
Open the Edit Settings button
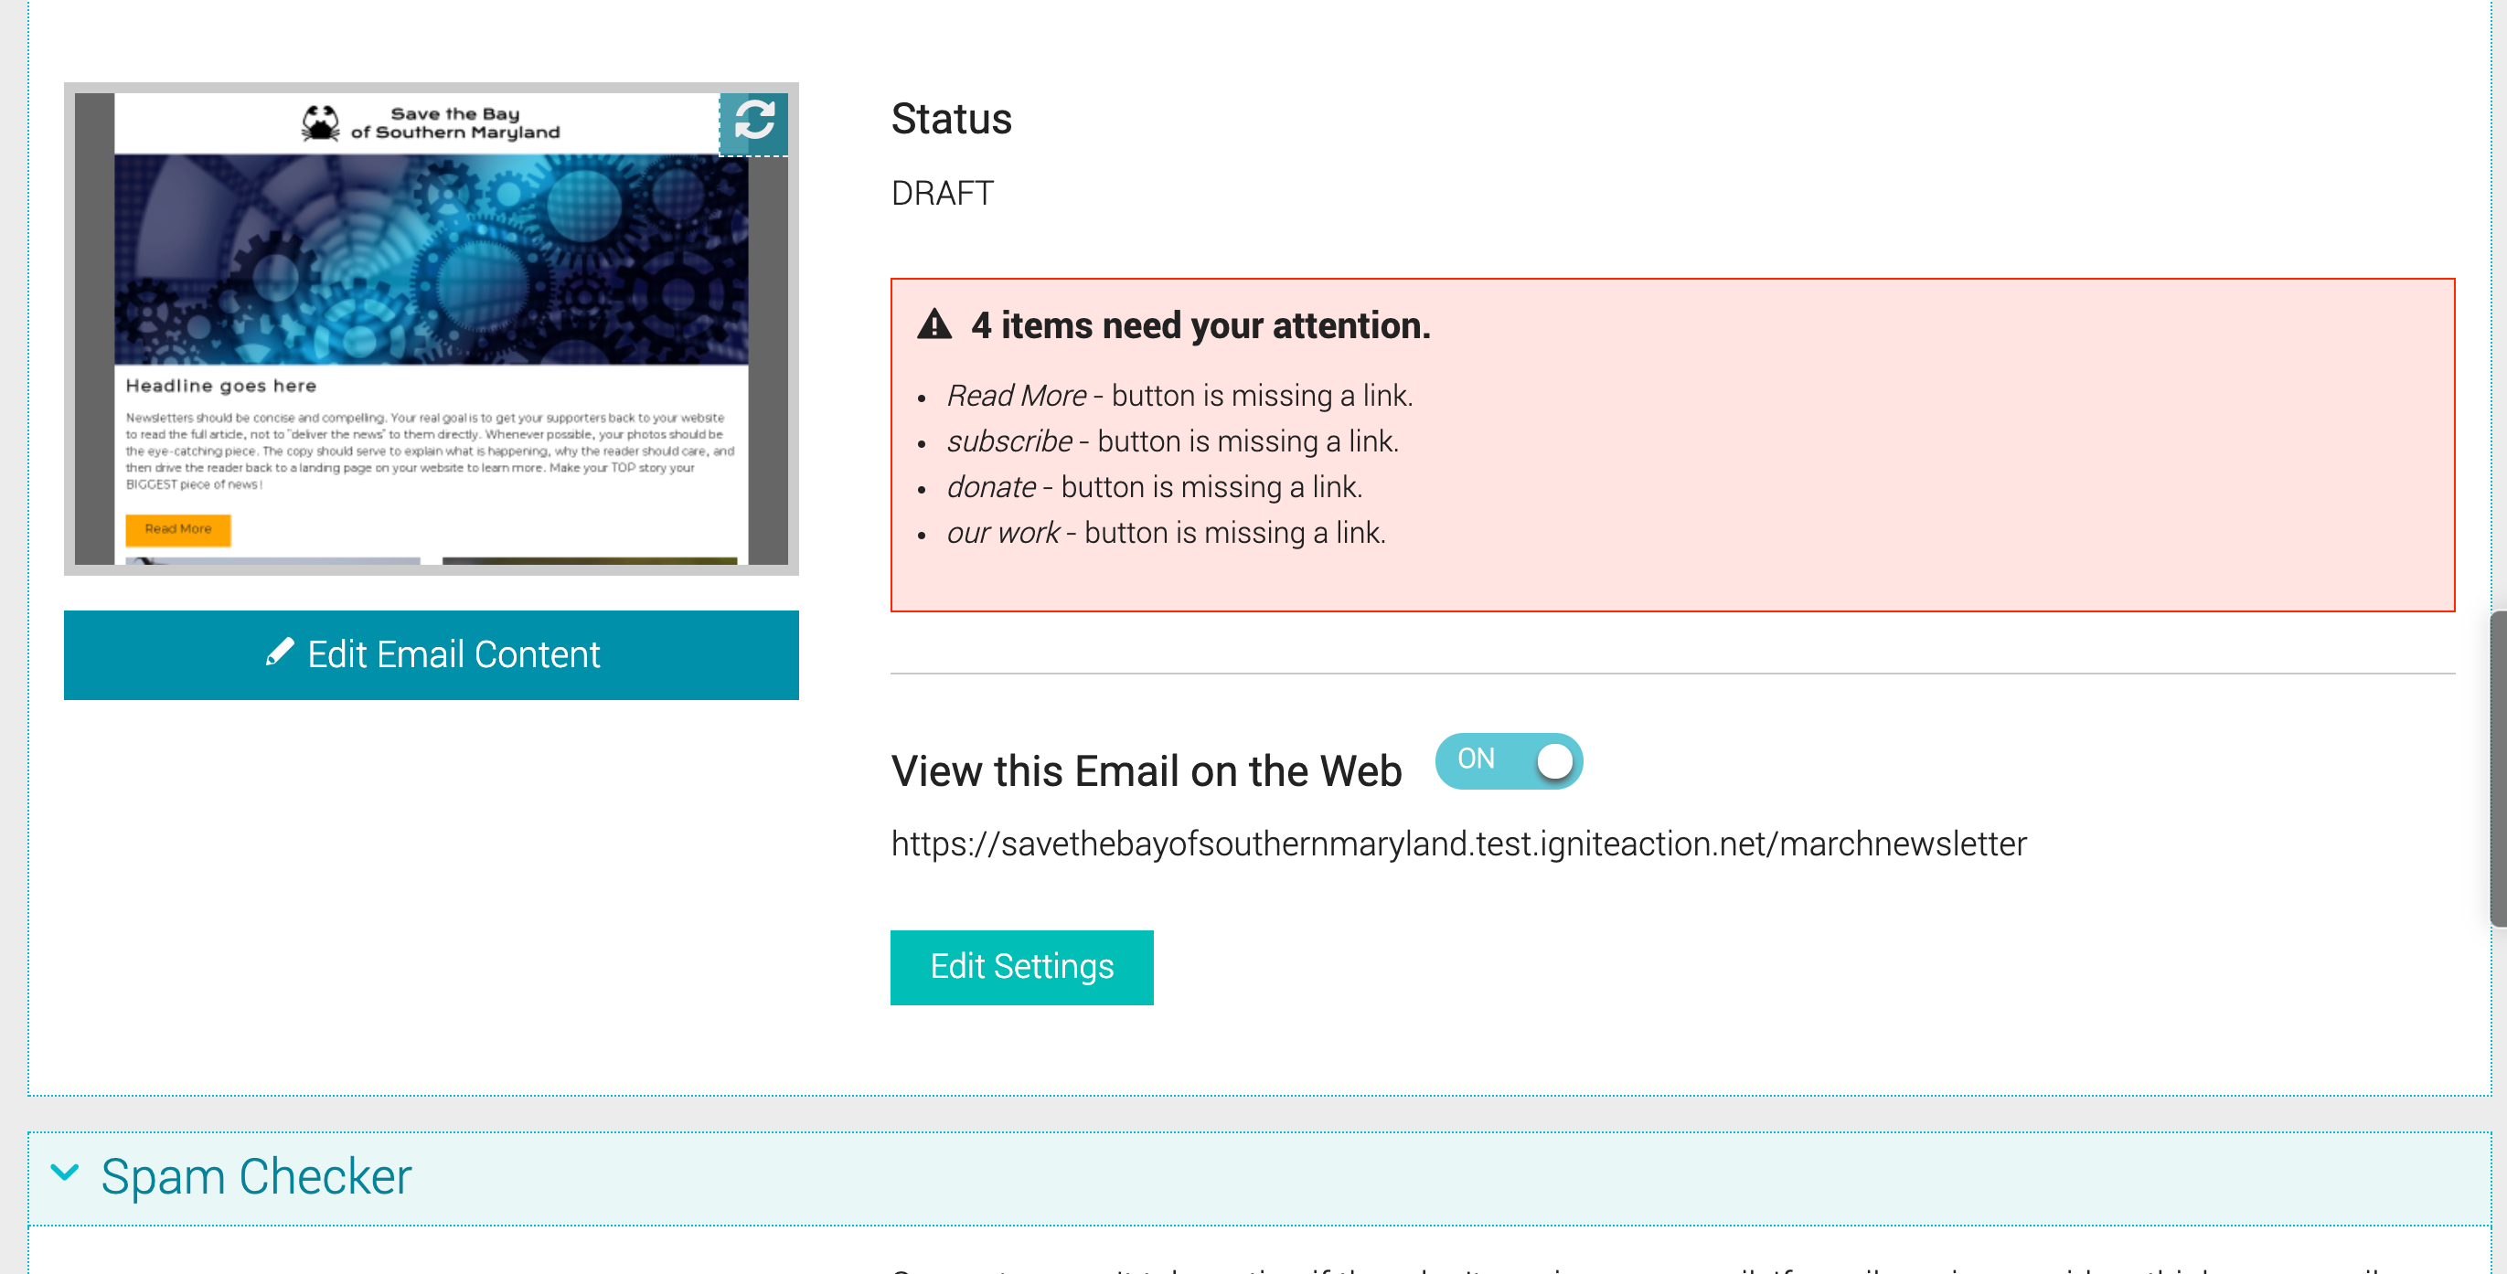coord(1022,967)
